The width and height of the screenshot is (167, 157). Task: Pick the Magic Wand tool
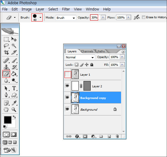point(14,46)
